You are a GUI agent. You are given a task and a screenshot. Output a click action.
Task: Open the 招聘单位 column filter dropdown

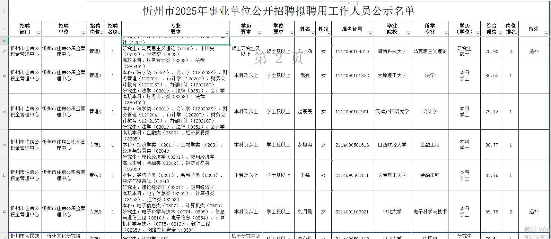click(83, 34)
